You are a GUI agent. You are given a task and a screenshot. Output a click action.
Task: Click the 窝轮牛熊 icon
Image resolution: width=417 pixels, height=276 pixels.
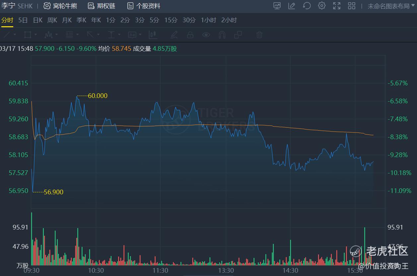[47, 6]
